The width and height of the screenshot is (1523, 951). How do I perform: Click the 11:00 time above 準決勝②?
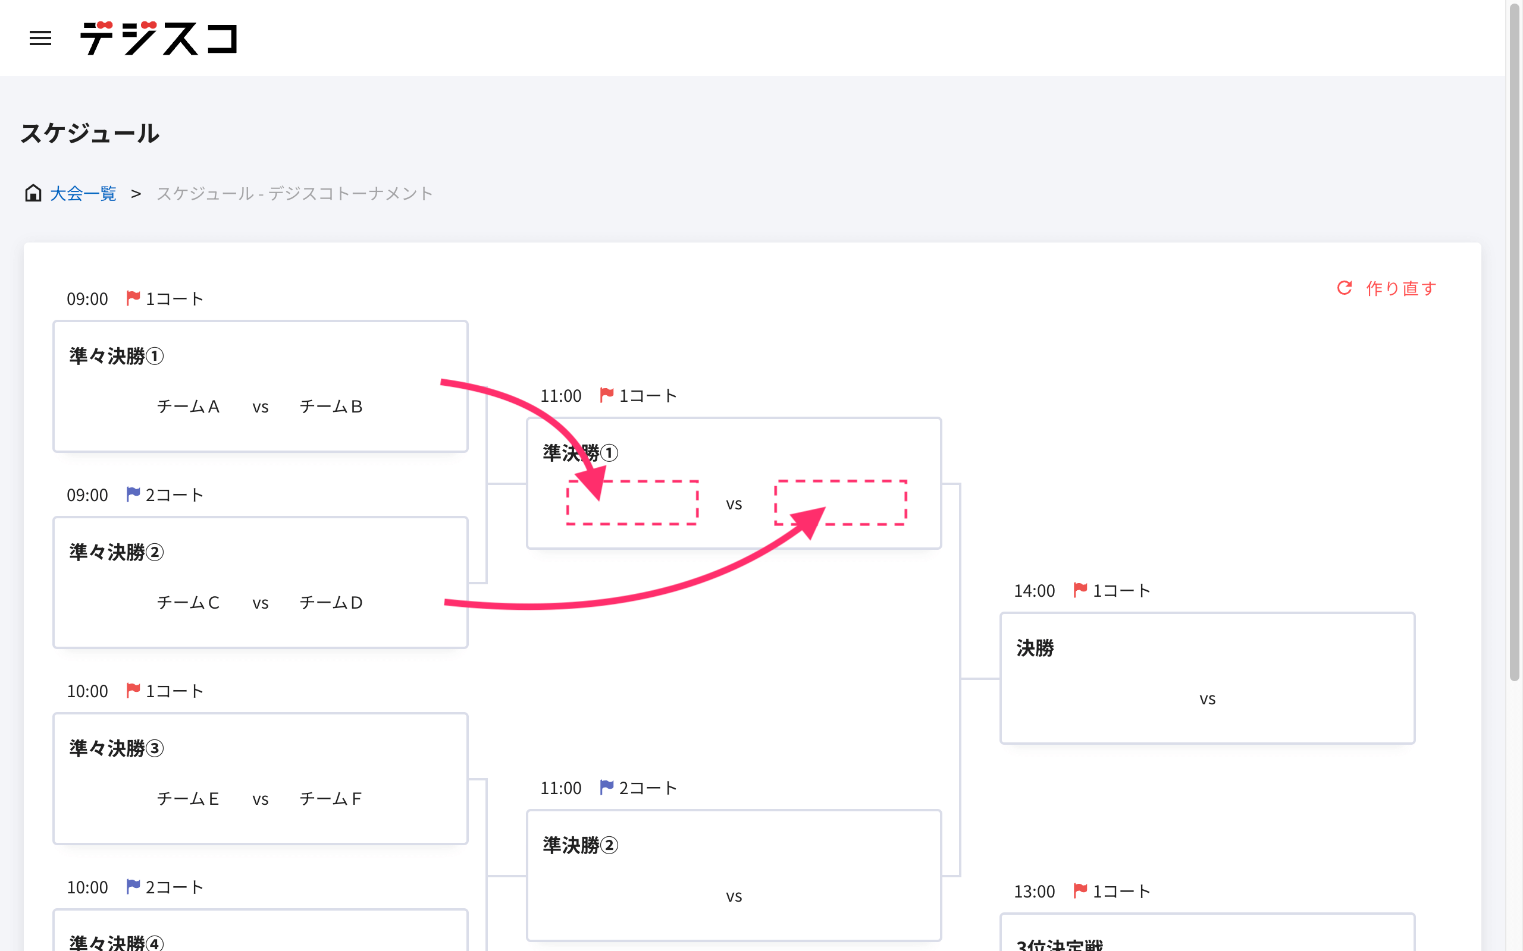tap(561, 788)
